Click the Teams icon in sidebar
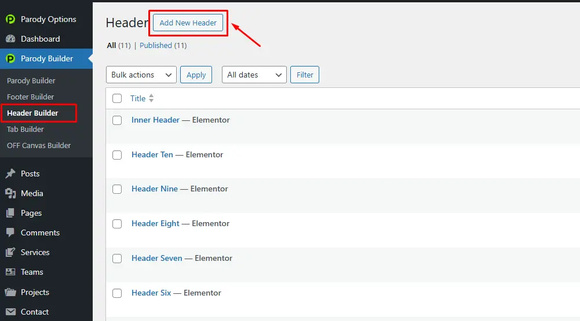Image resolution: width=580 pixels, height=321 pixels. (x=10, y=272)
